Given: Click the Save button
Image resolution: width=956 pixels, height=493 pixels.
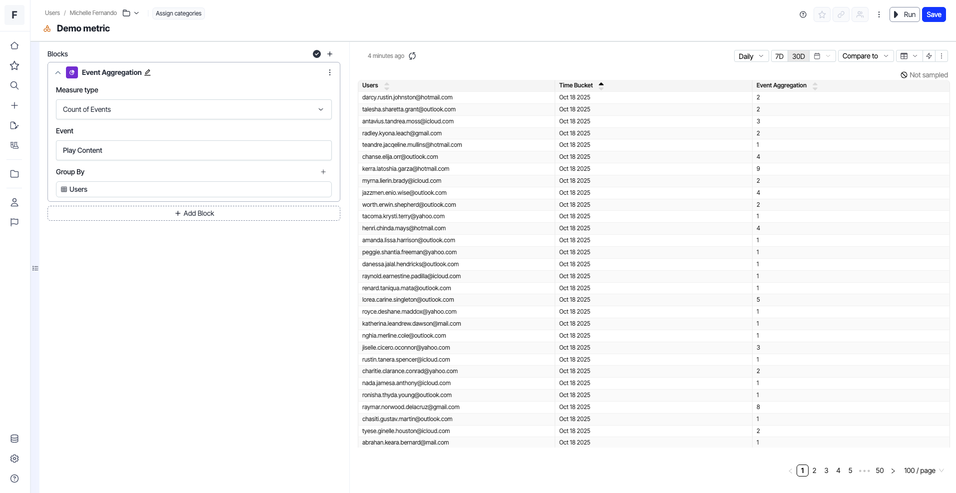Looking at the screenshot, I should [934, 14].
